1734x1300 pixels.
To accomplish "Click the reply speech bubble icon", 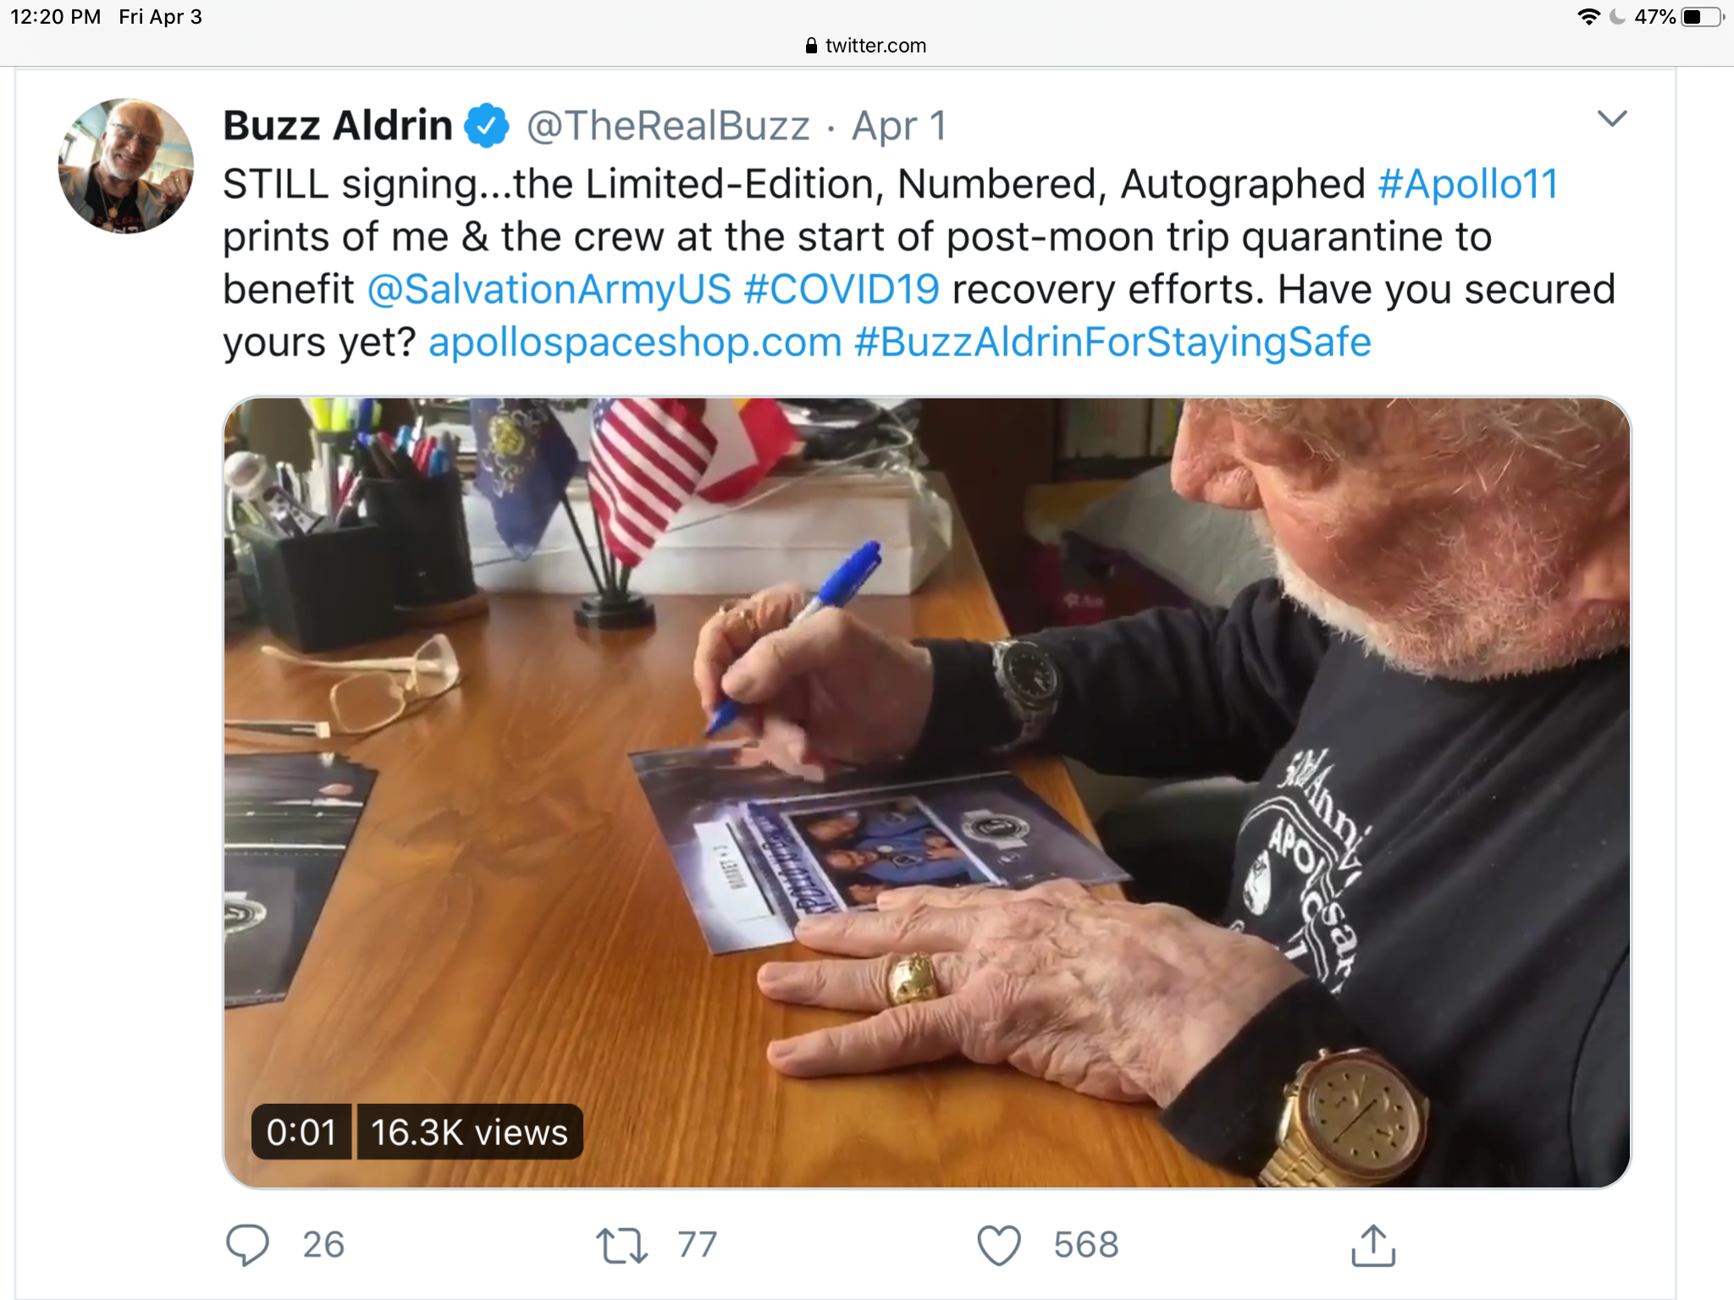I will [247, 1245].
